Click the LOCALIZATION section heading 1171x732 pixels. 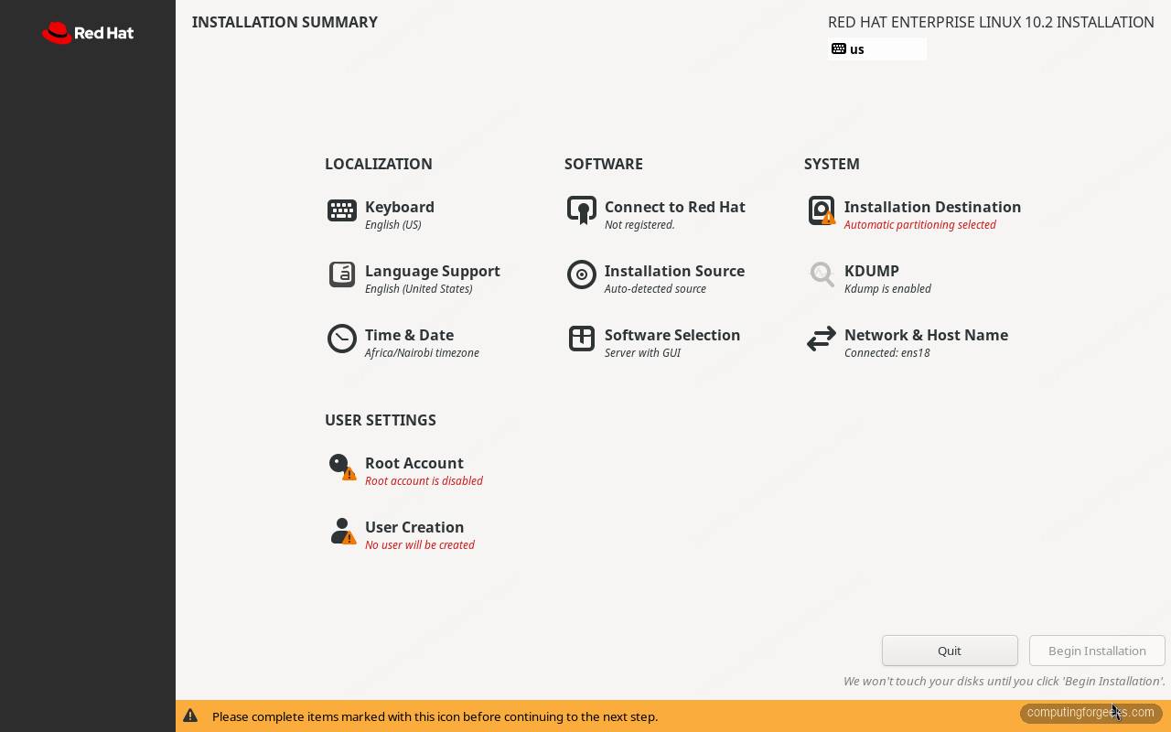(379, 164)
